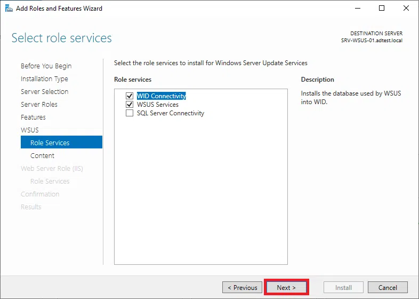Viewport: 419px width, 299px height.
Task: Open the Server Roles page
Action: click(x=39, y=105)
